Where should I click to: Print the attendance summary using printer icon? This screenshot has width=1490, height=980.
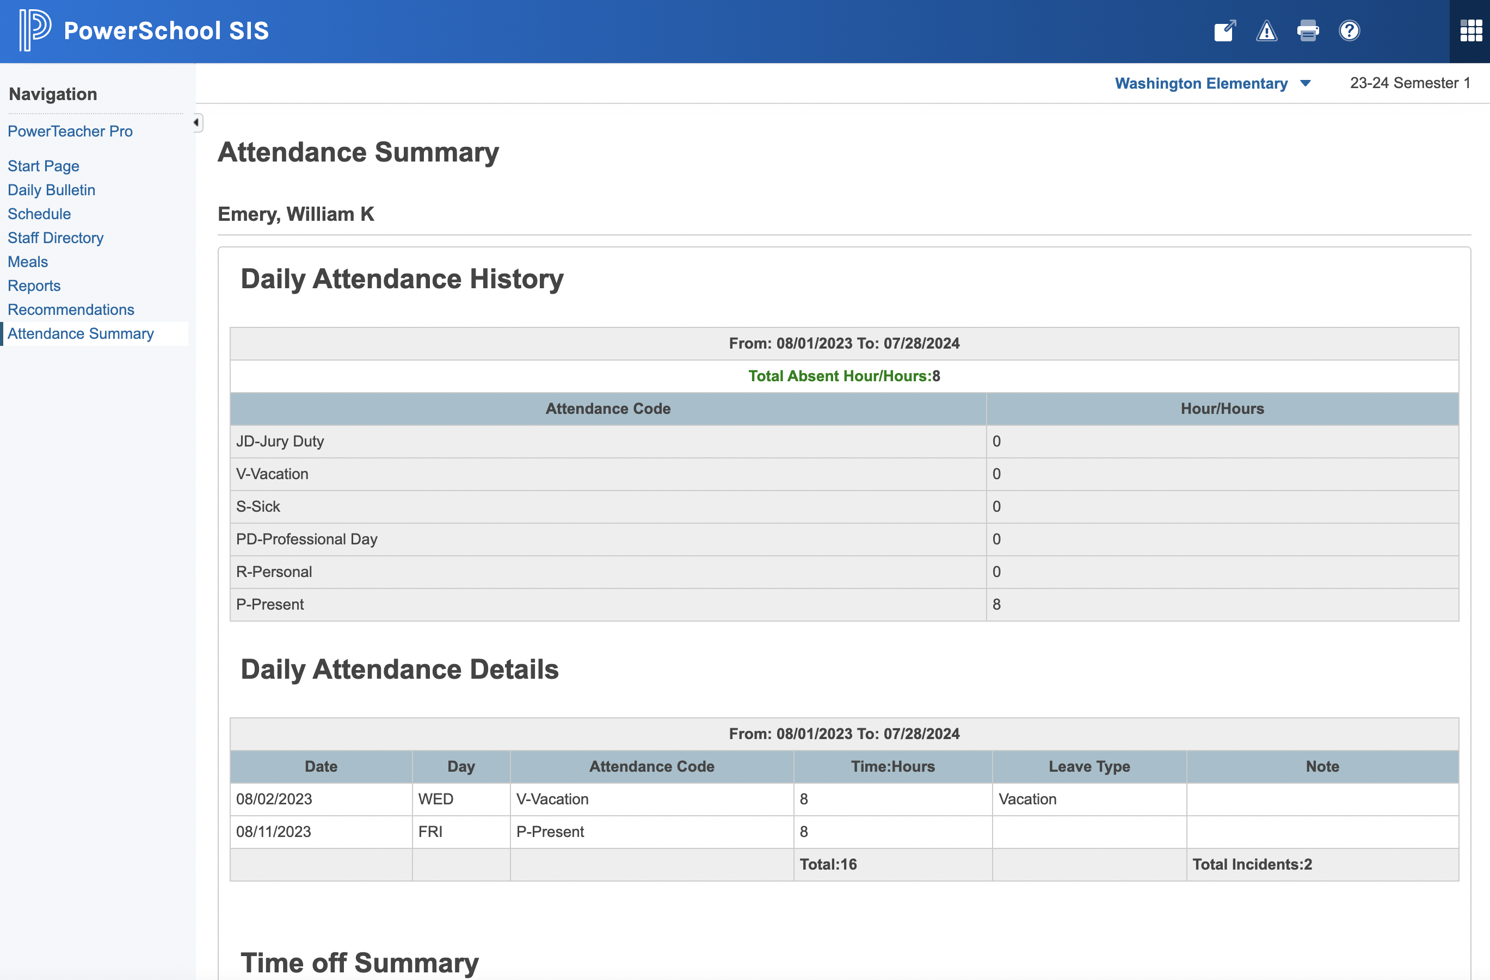pyautogui.click(x=1308, y=30)
